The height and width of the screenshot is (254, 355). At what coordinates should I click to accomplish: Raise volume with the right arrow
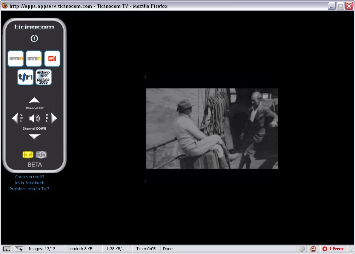(x=54, y=118)
